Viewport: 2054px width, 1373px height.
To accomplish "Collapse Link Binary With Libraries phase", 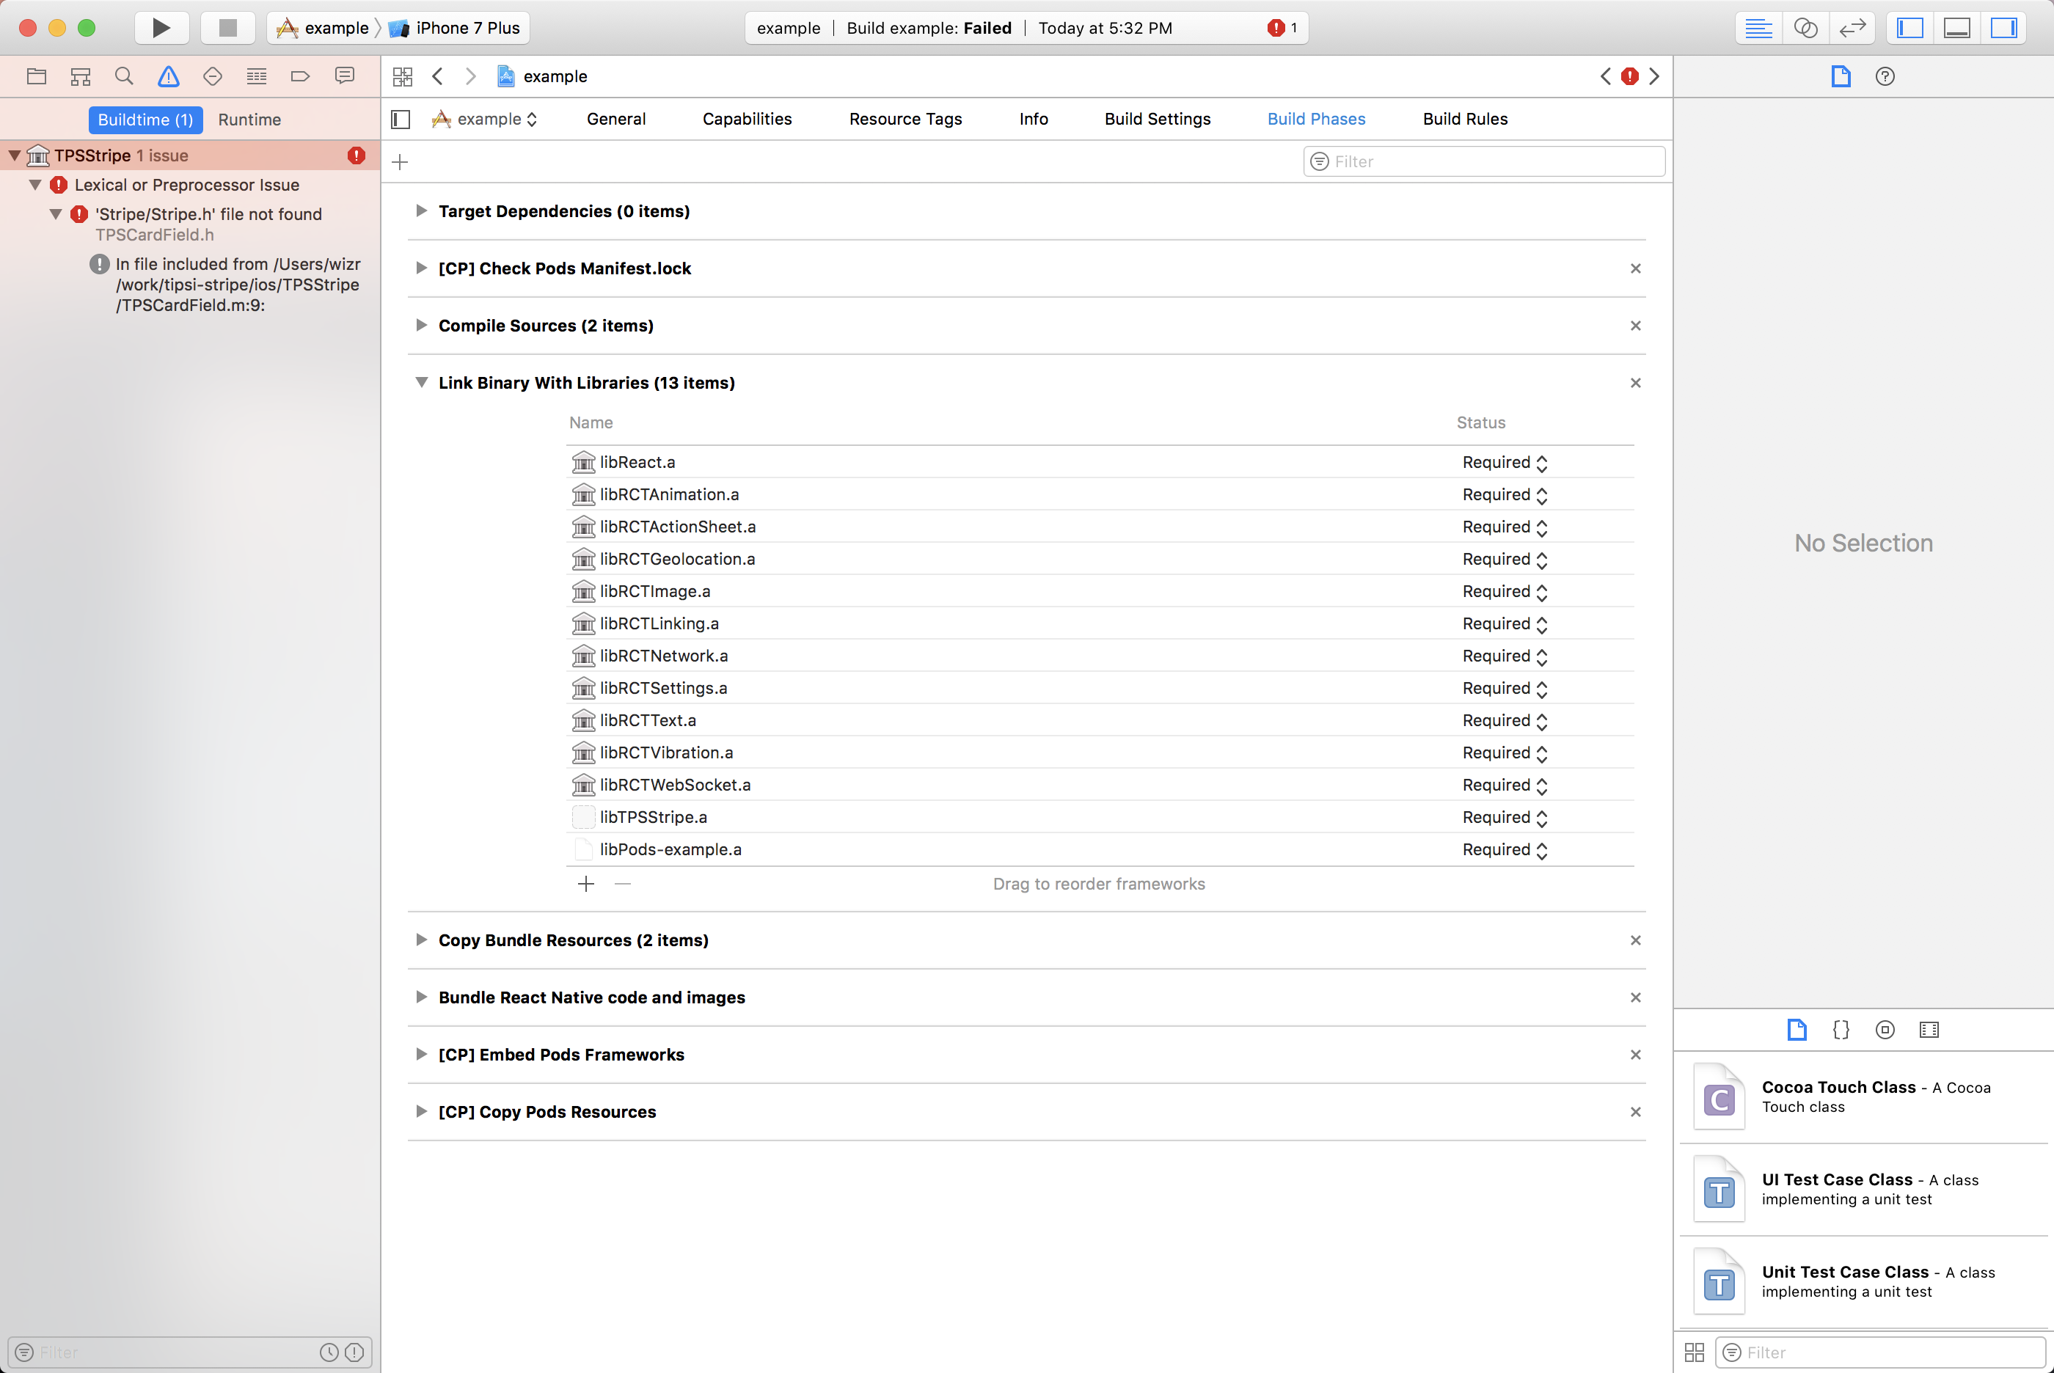I will click(421, 383).
